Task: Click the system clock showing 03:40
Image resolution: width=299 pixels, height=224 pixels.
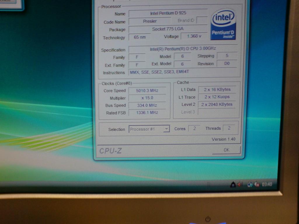Action: [267, 184]
